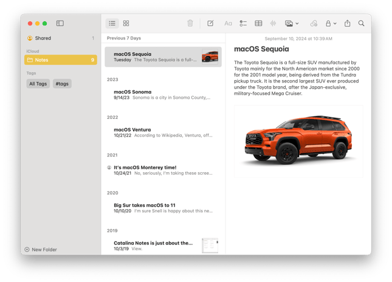This screenshot has height=282, width=392.
Task: Open the macOS Sonoma note
Action: point(163,95)
